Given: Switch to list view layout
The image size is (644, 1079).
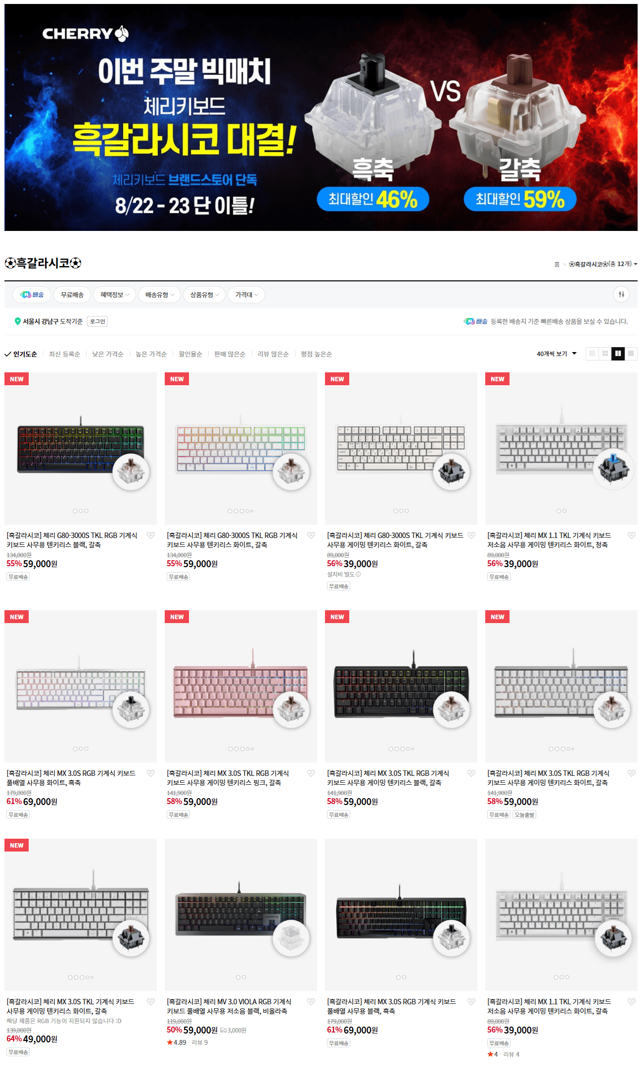Looking at the screenshot, I should (x=592, y=354).
